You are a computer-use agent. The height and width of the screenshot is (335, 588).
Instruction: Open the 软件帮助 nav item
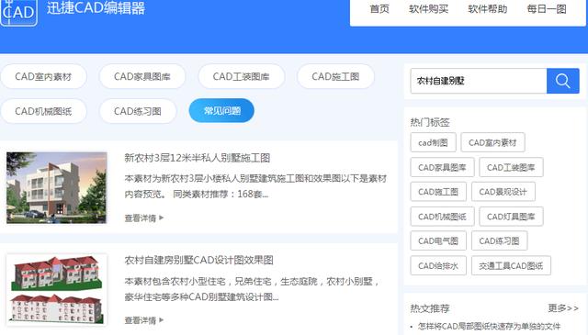488,9
